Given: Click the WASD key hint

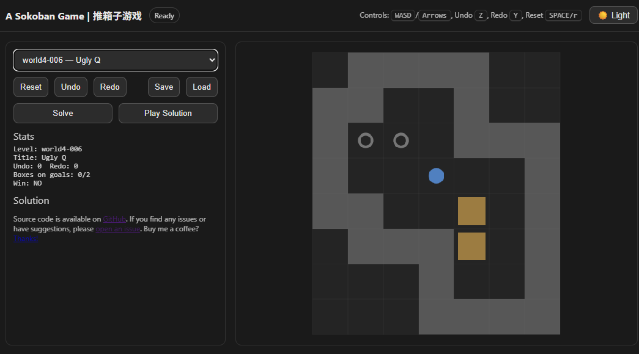Looking at the screenshot, I should point(403,15).
